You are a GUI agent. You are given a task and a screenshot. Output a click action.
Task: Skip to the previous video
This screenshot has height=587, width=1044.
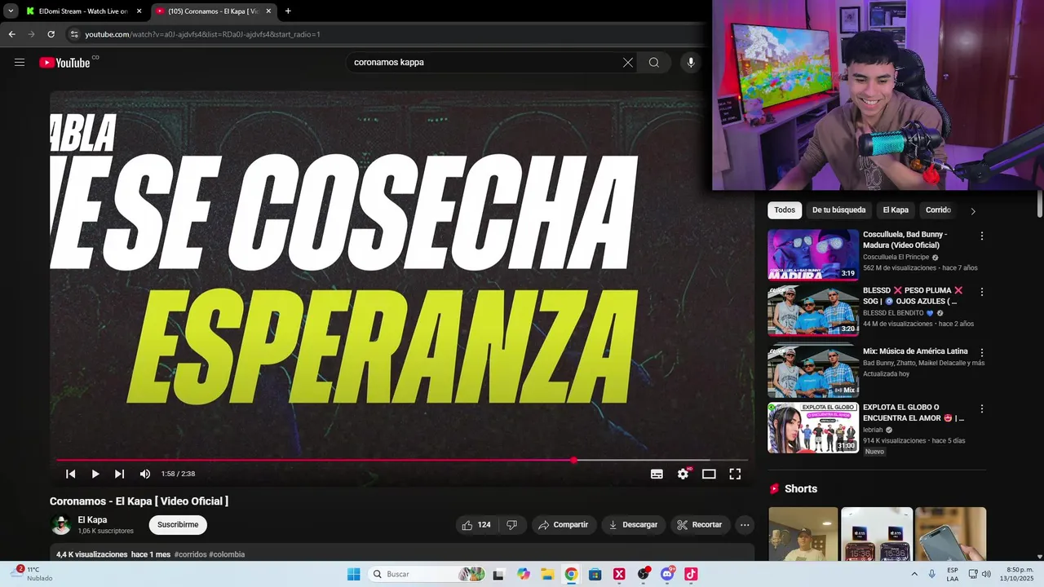point(71,474)
